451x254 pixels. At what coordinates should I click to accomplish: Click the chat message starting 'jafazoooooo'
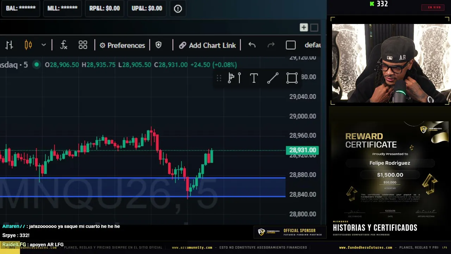(x=61, y=226)
